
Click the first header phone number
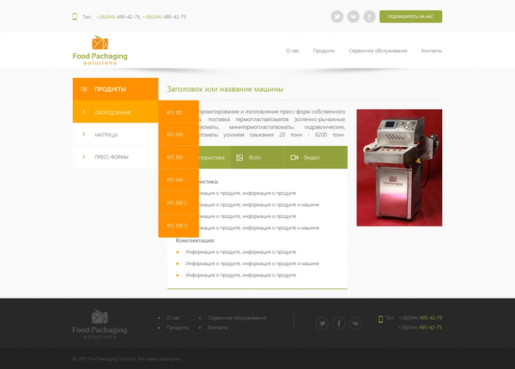[x=118, y=17]
